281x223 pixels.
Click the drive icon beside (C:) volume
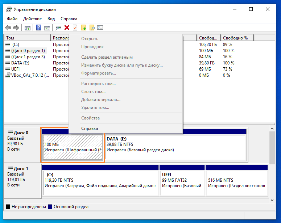8,44
